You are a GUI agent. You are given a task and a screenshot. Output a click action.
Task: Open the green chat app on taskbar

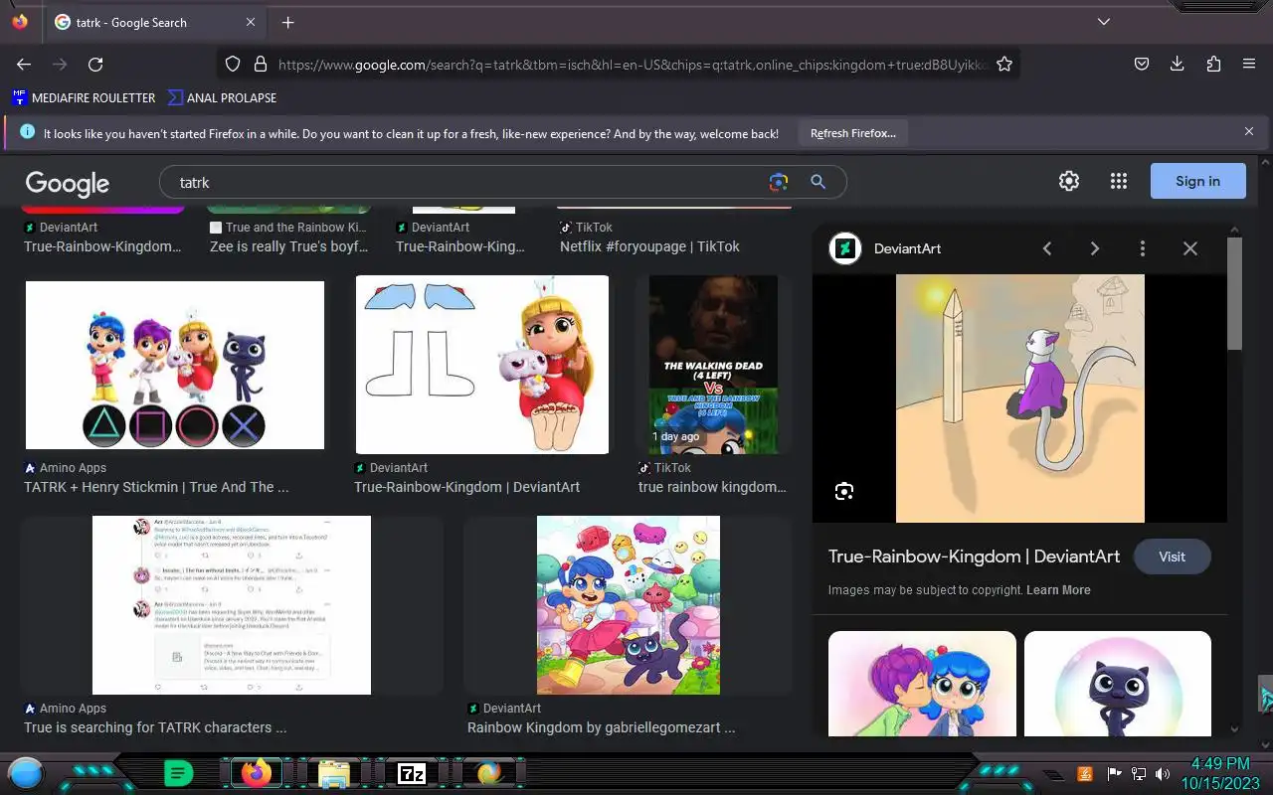click(178, 773)
